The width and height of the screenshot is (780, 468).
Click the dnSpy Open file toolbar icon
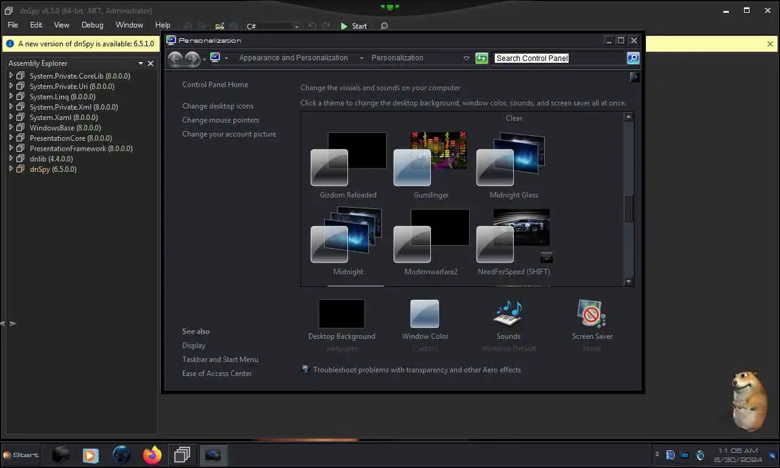(219, 26)
